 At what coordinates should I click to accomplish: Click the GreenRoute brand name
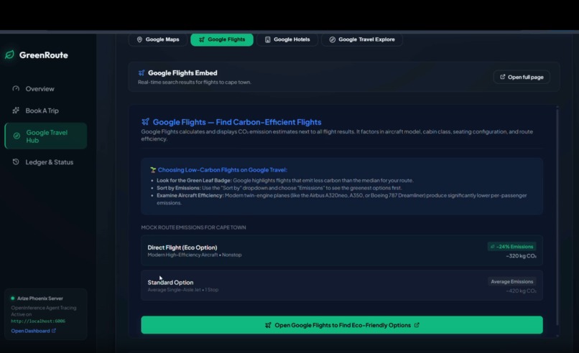click(x=44, y=55)
